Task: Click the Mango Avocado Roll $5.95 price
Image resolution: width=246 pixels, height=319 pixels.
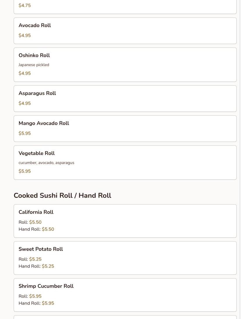Action: point(24,133)
